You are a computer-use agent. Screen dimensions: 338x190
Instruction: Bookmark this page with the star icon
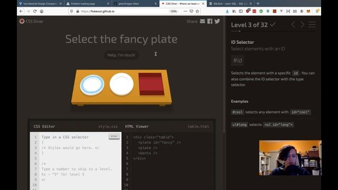pyautogui.click(x=197, y=11)
